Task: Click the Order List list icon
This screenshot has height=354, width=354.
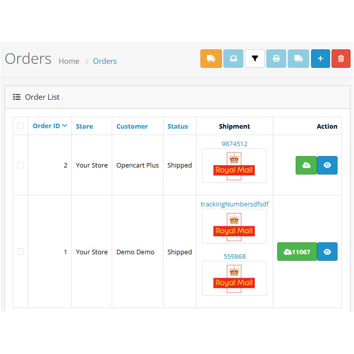Action: (x=17, y=97)
